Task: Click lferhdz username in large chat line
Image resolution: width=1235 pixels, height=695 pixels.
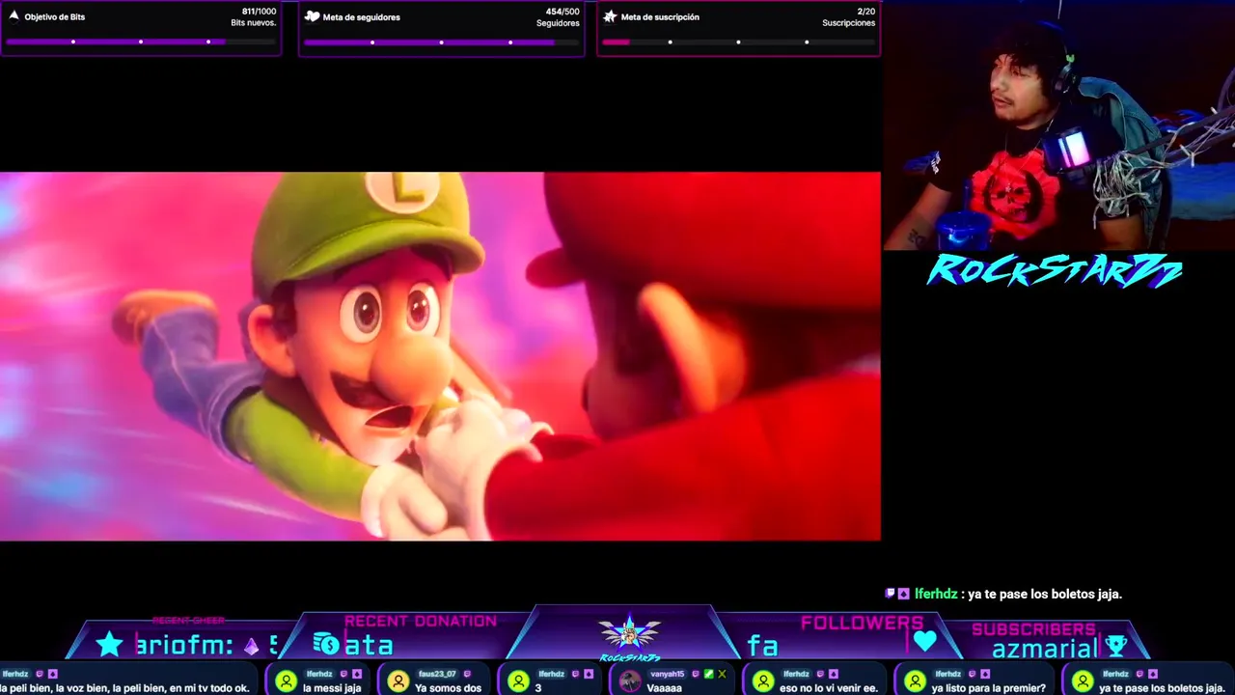Action: [x=936, y=594]
